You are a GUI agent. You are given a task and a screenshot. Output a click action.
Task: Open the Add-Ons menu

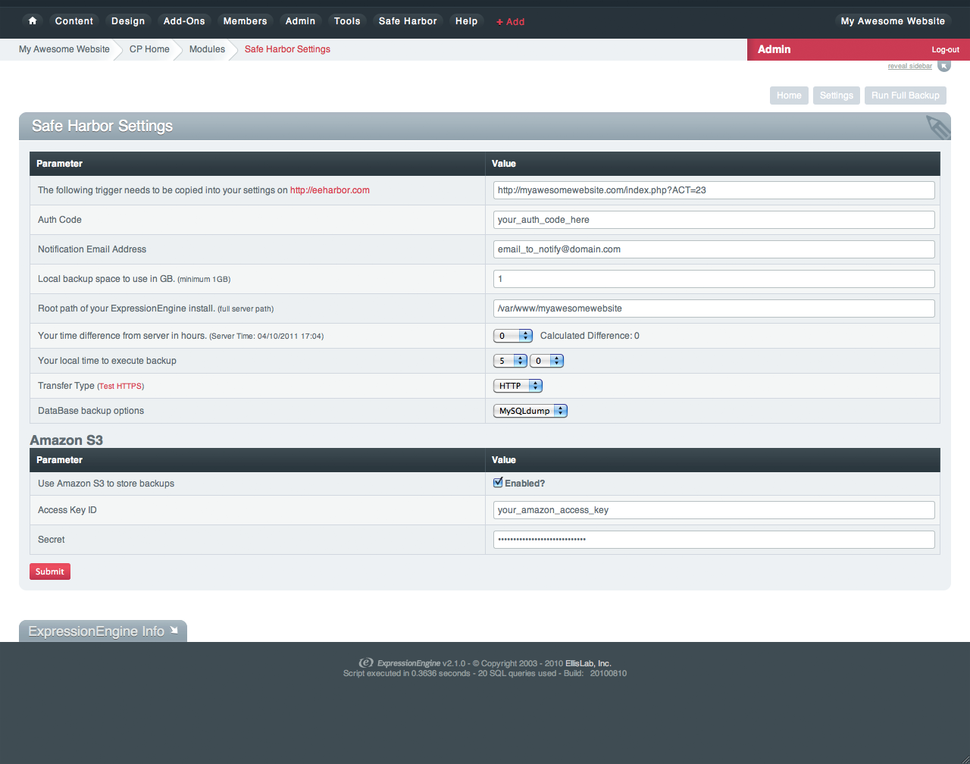coord(184,21)
